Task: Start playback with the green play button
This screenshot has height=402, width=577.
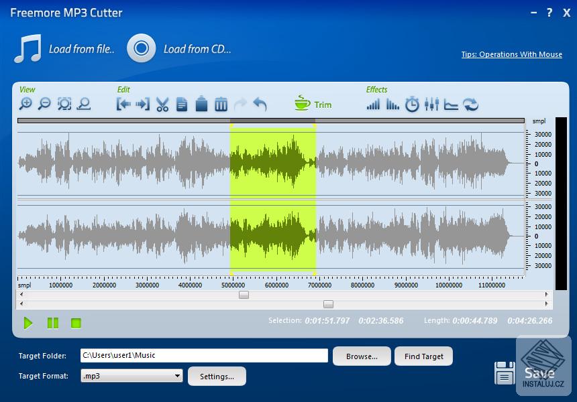Action: pyautogui.click(x=28, y=324)
